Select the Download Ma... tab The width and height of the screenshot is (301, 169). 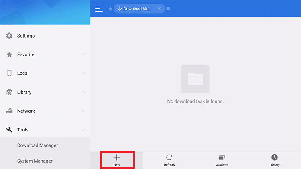pos(139,9)
